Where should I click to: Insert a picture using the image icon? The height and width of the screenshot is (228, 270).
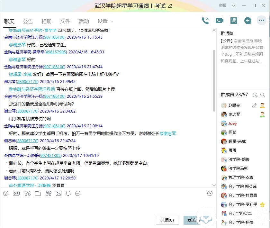[x=59, y=193]
